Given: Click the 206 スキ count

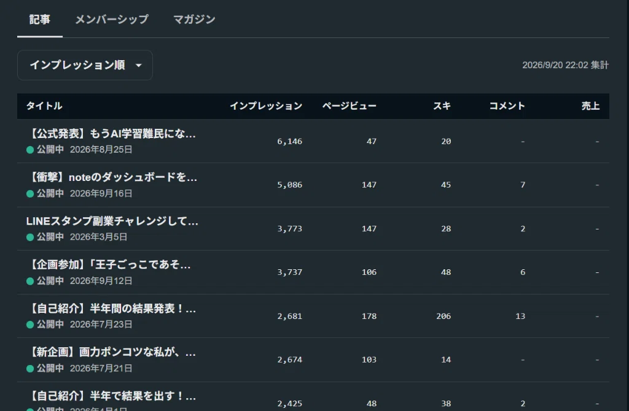Looking at the screenshot, I should (443, 317).
